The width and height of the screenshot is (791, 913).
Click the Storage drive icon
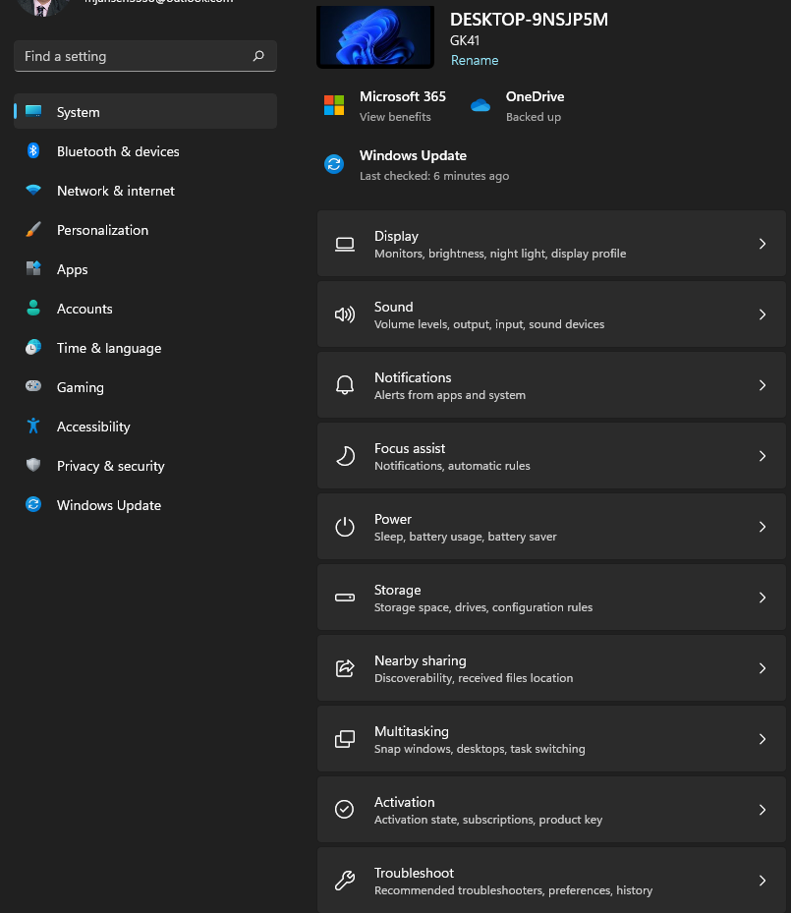(345, 598)
